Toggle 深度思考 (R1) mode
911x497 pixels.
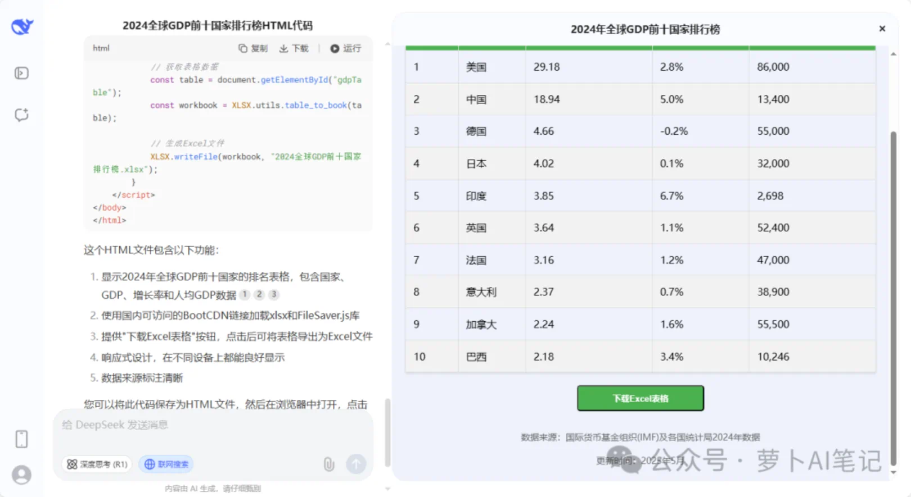(x=97, y=464)
